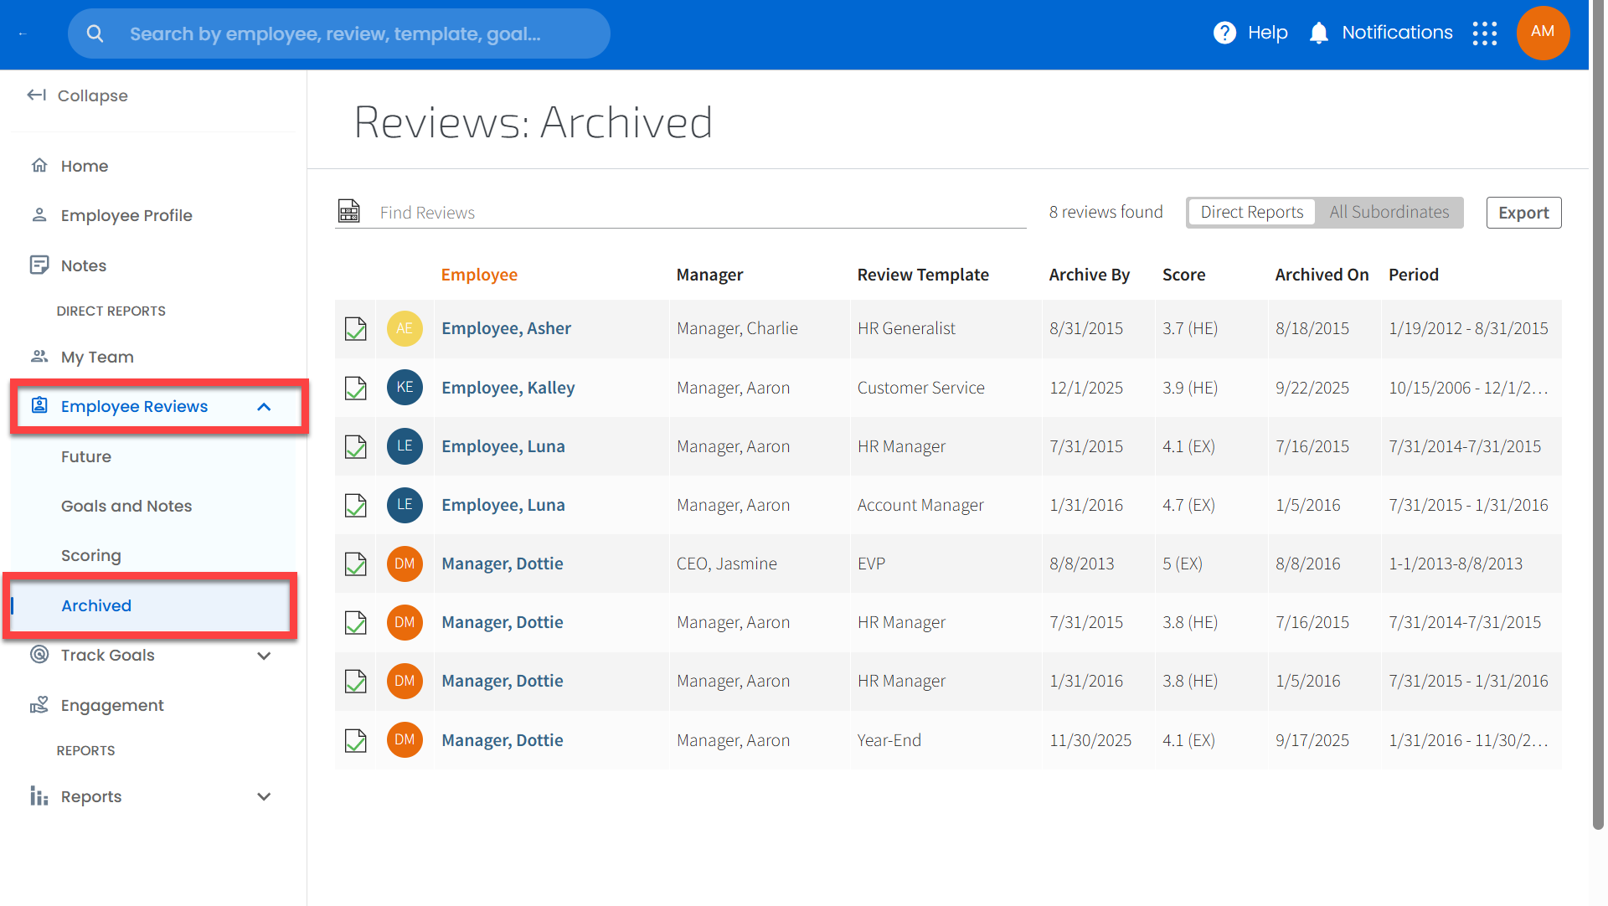This screenshot has height=906, width=1608.
Task: Click the AM user avatar
Action: [x=1543, y=33]
